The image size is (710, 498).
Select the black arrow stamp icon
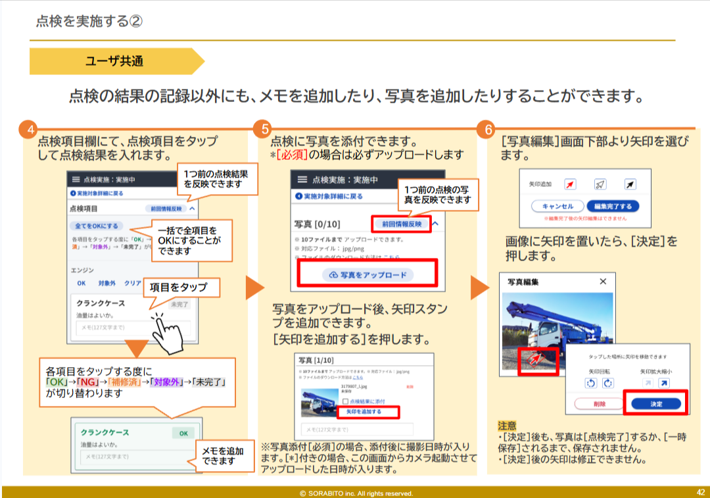629,185
